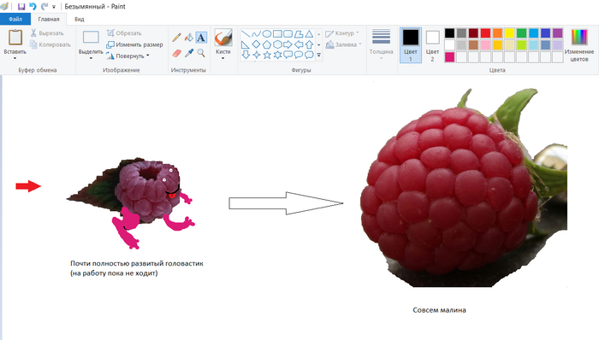Select the Magnifier tool
Viewport: 599px width, 340px height.
201,53
